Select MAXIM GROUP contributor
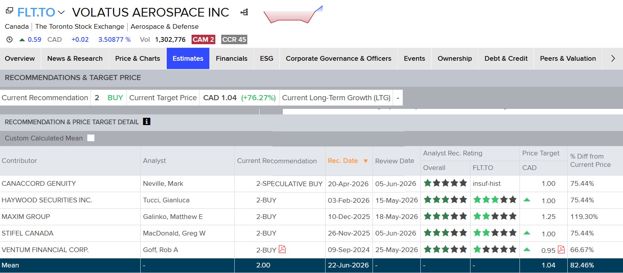 tap(26, 217)
